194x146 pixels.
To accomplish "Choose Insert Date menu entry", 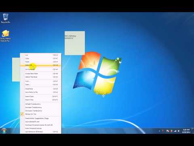I will point(40,97).
